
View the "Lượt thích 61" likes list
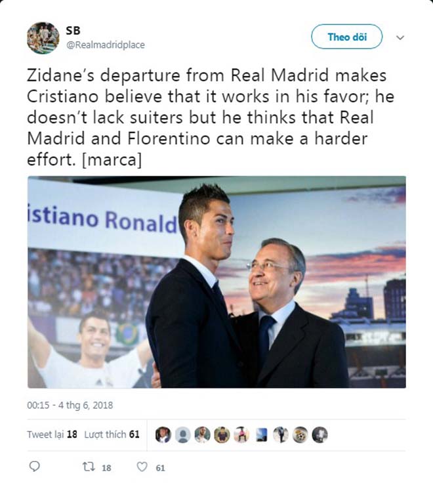[x=112, y=434]
